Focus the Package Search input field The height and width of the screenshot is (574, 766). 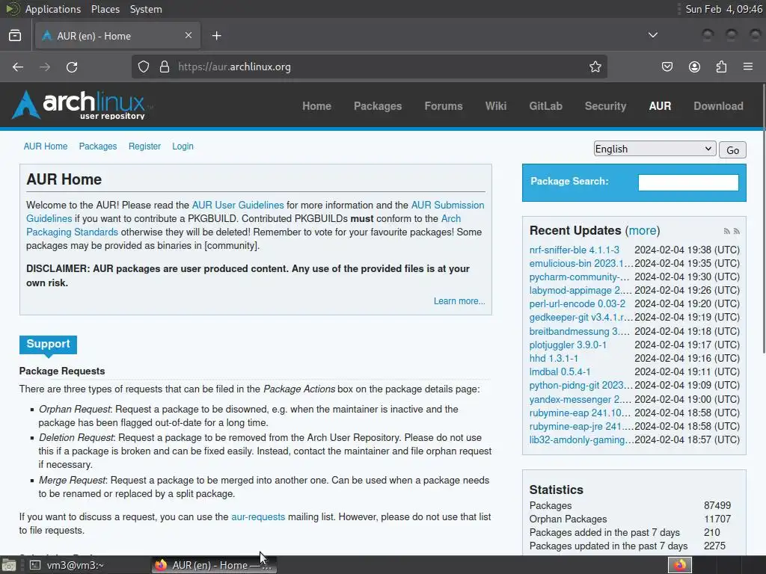(x=688, y=182)
